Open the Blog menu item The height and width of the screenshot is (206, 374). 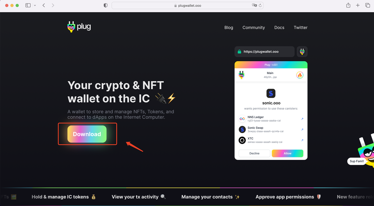[229, 27]
